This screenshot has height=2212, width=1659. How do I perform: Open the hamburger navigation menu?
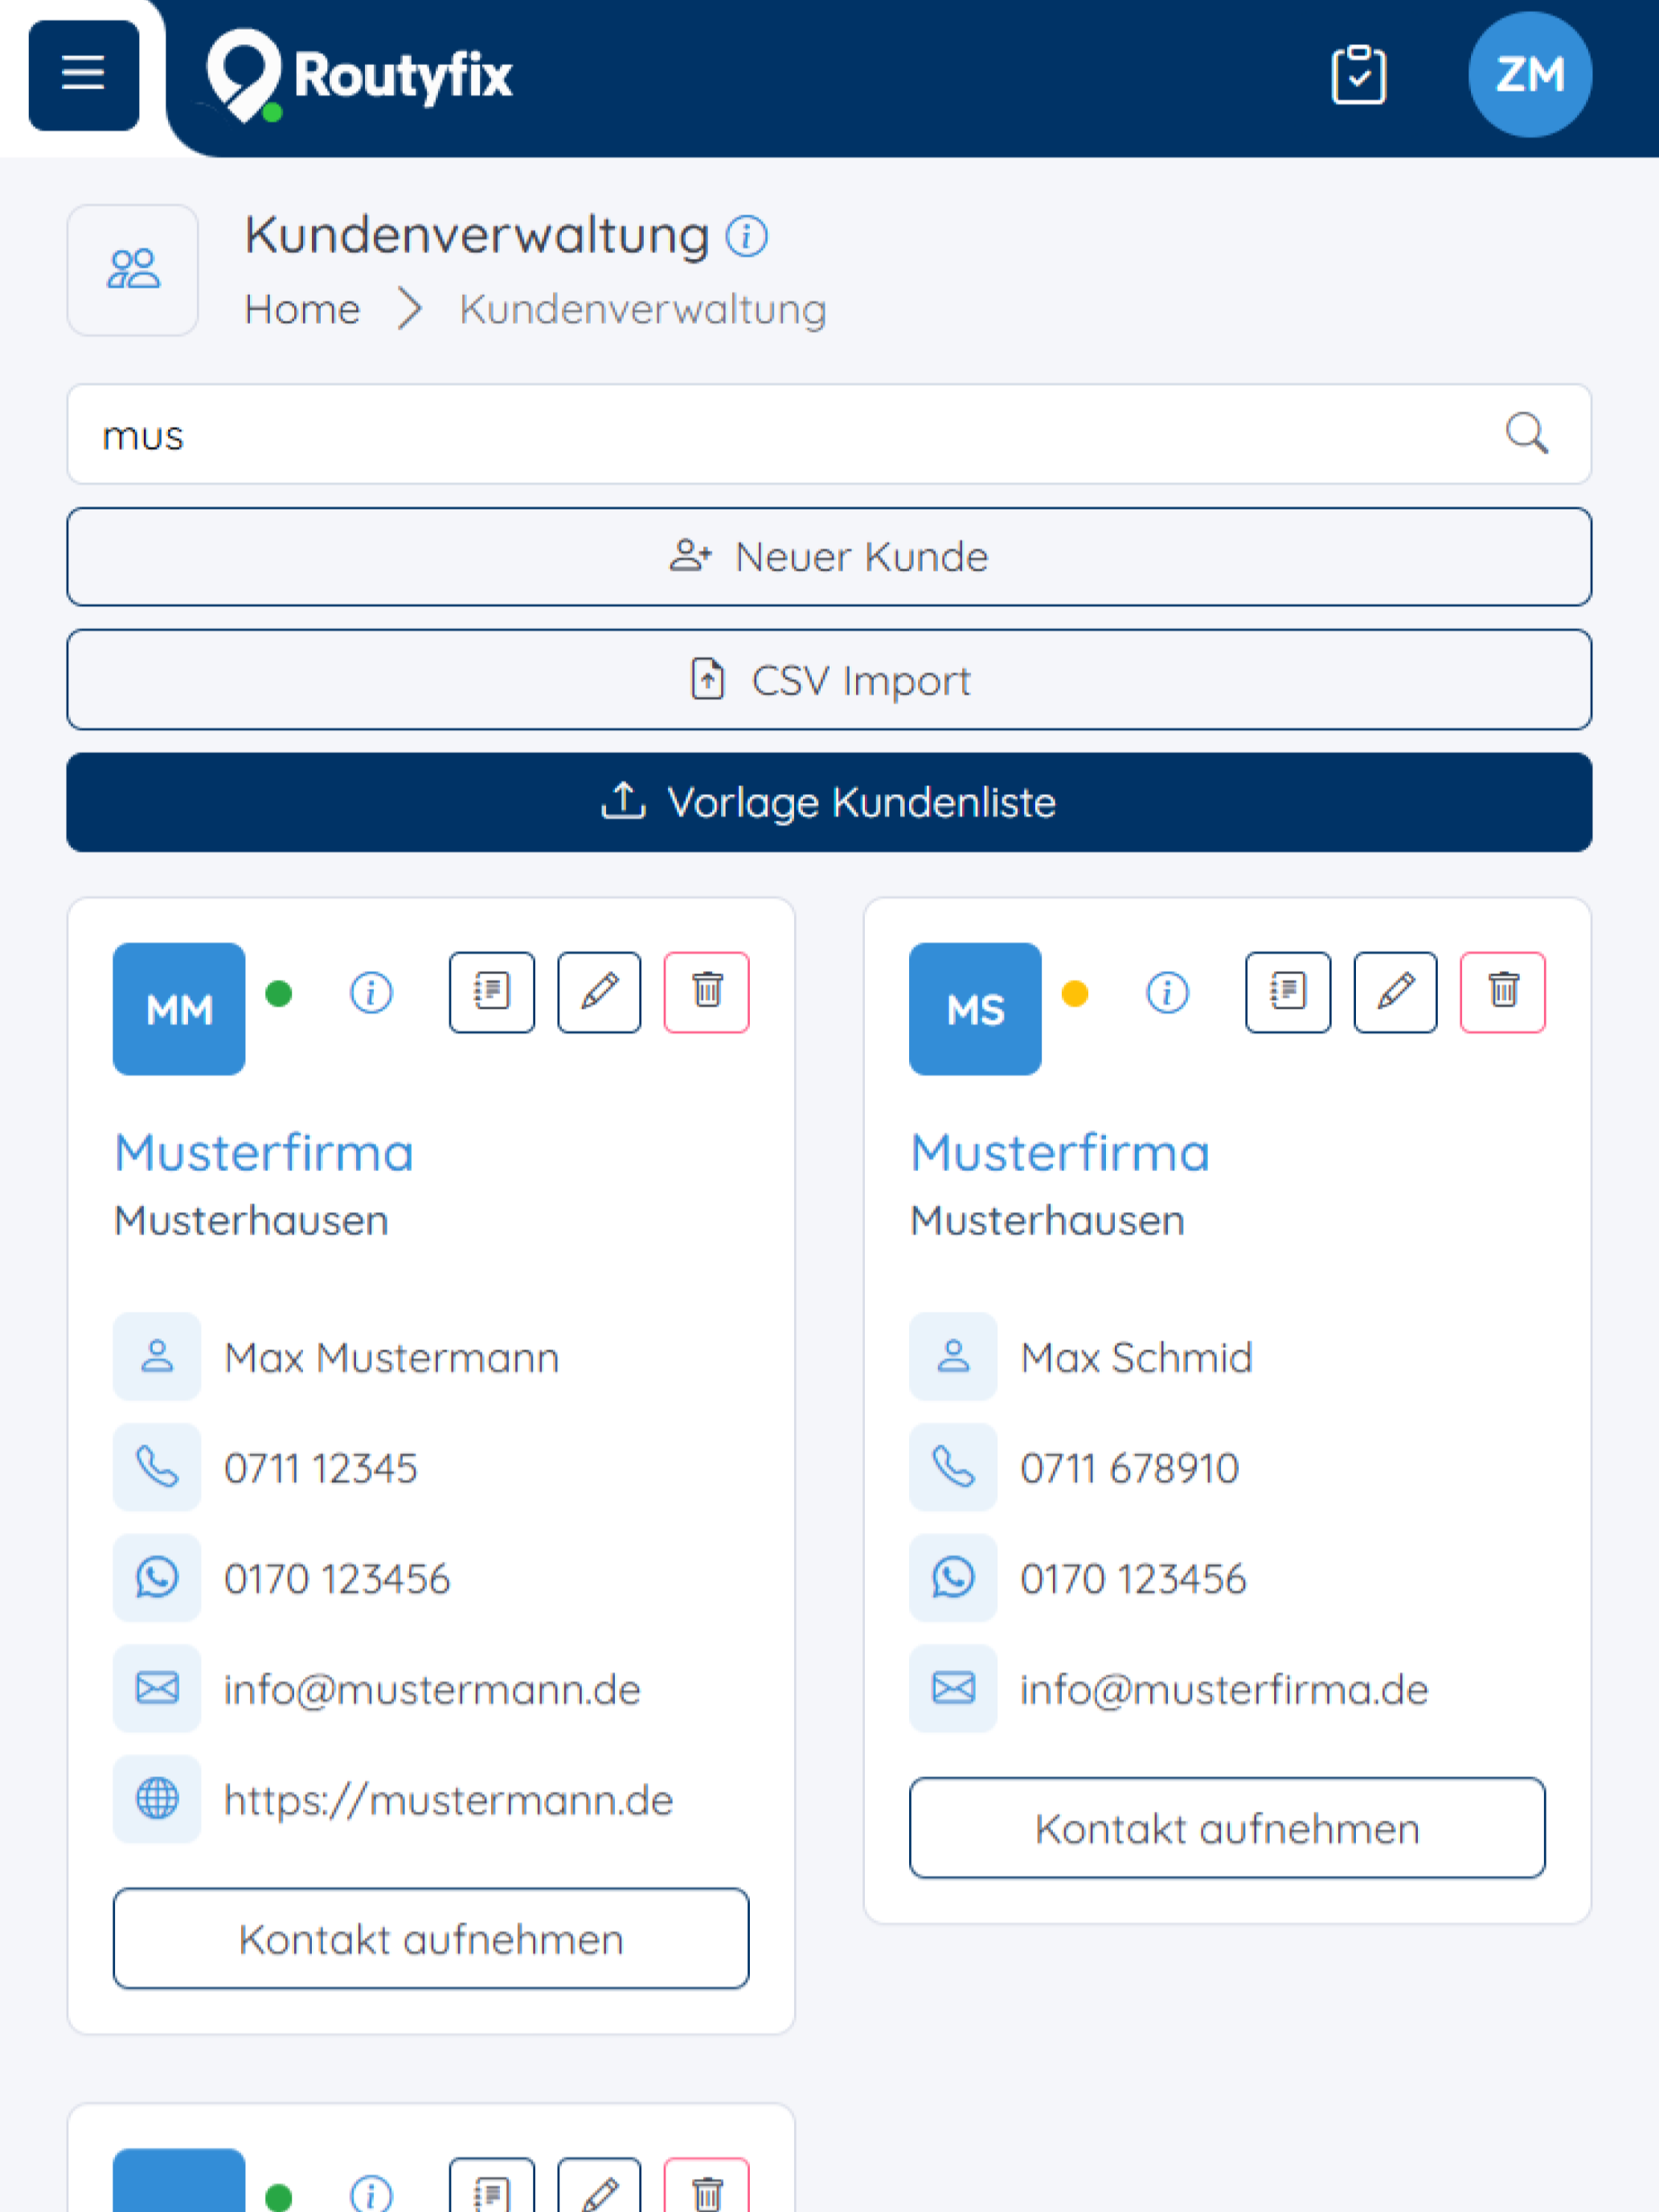83,75
